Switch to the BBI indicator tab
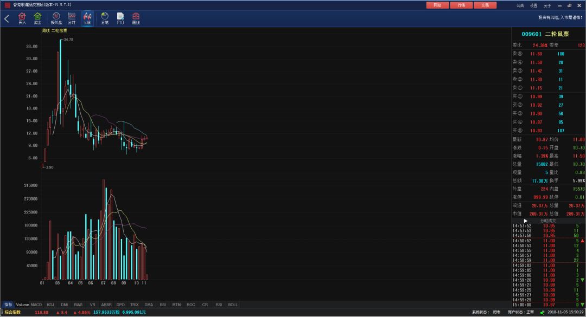 click(x=163, y=305)
